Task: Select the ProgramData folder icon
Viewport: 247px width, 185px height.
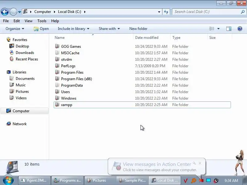Action: pyautogui.click(x=57, y=85)
